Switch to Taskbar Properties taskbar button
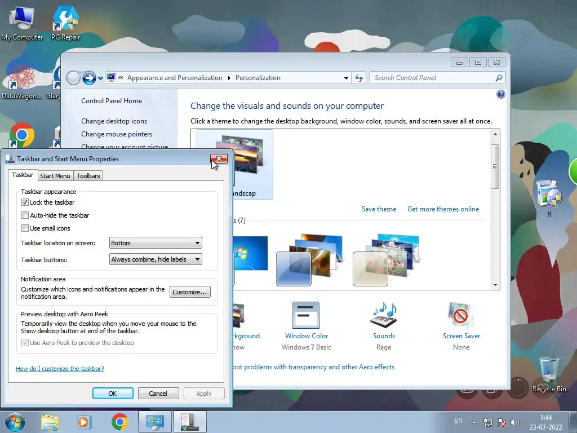577x433 pixels. click(x=190, y=422)
